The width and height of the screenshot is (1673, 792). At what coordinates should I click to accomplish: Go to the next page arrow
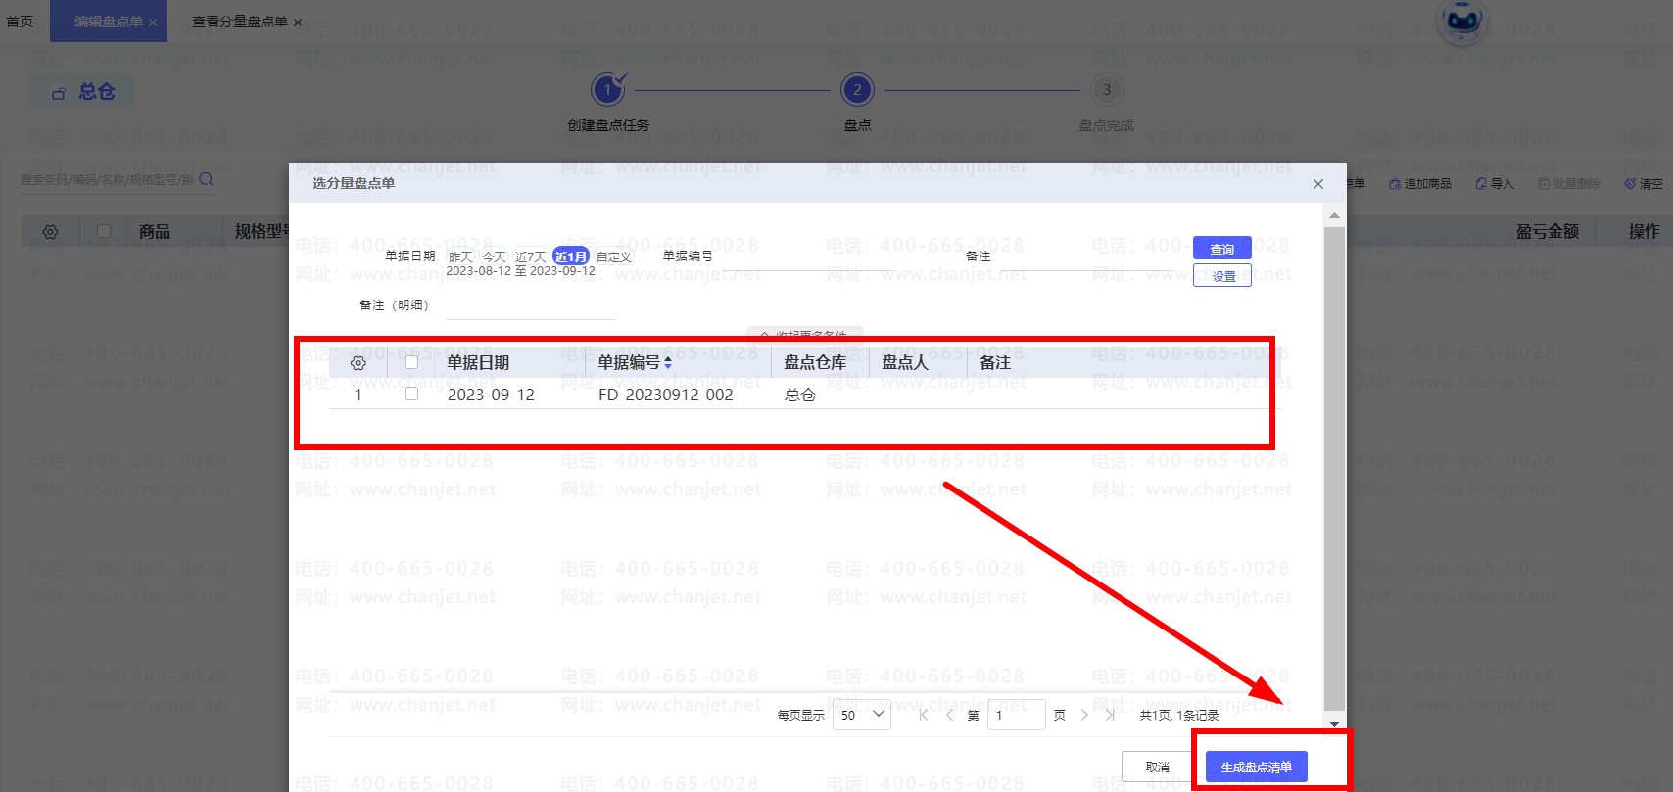point(1084,716)
